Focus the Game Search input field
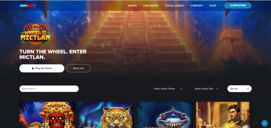 tap(49, 89)
